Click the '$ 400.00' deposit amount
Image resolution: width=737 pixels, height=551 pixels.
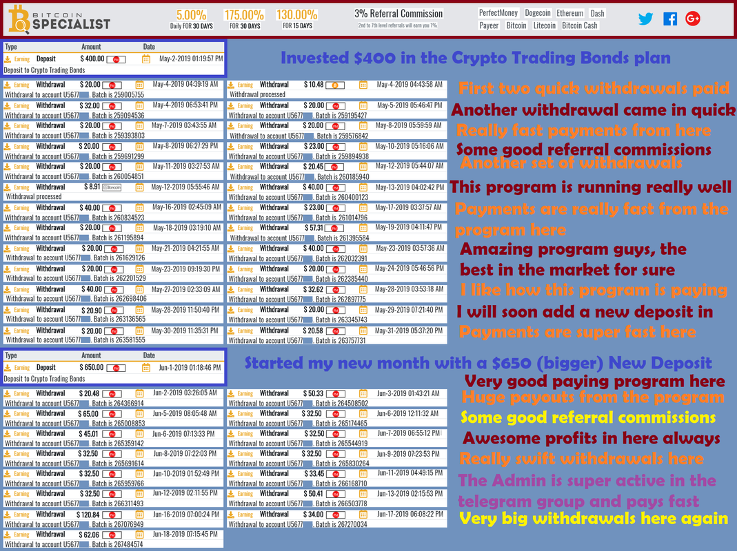pos(92,59)
